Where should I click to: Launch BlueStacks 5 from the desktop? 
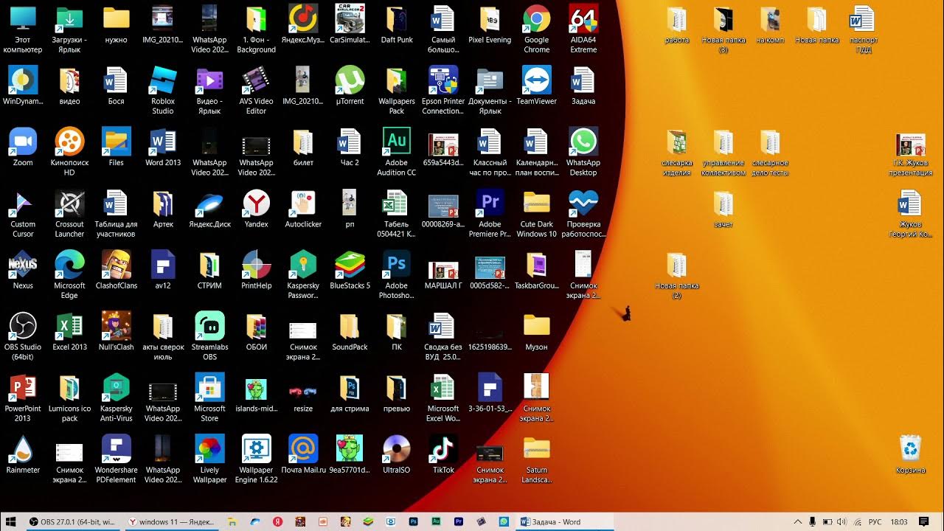coord(350,269)
